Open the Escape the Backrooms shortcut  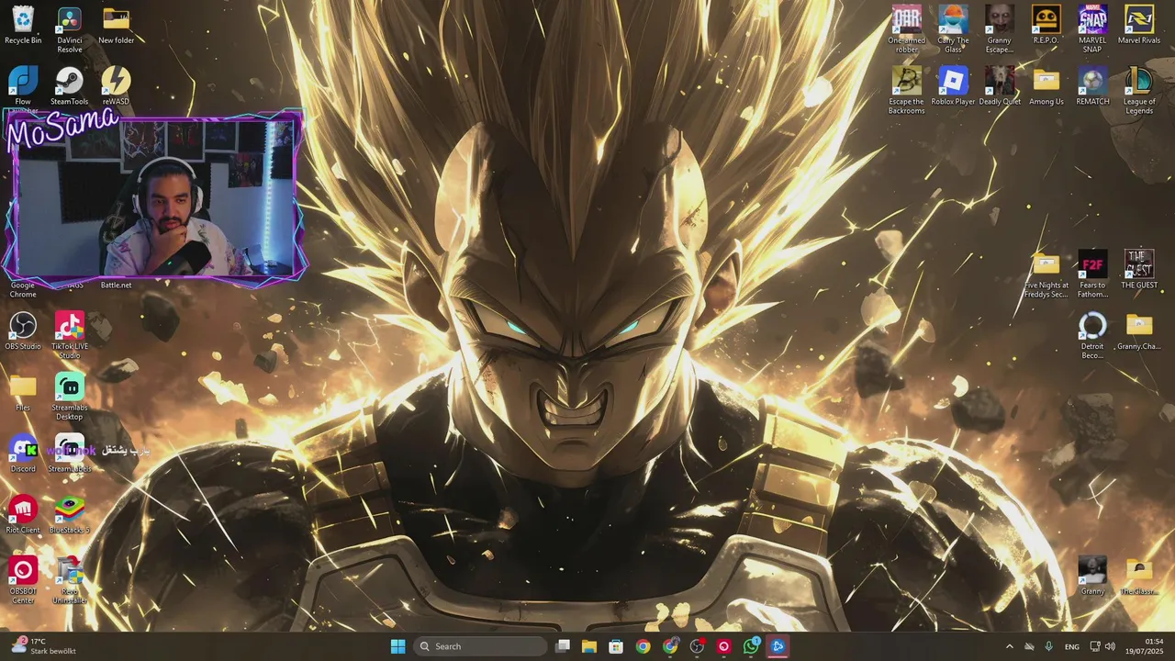[x=907, y=90]
